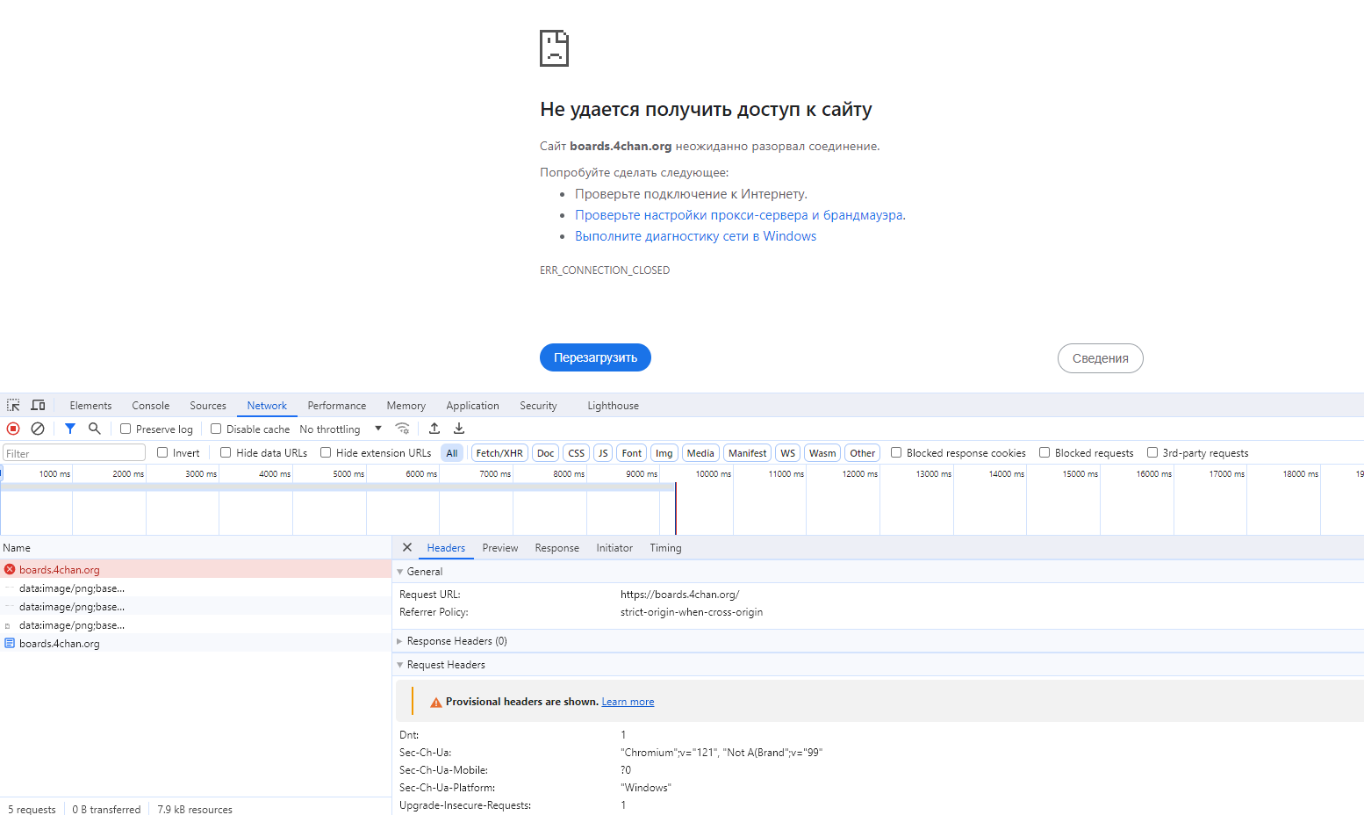Open the Elements panel tab
The image size is (1364, 815).
click(90, 405)
